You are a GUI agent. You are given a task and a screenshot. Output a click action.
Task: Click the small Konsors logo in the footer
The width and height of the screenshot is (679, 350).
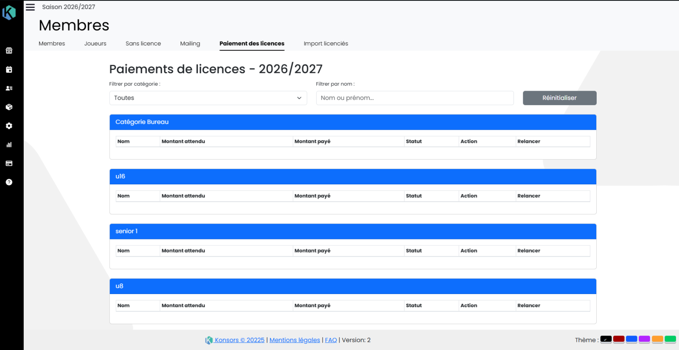tap(209, 340)
